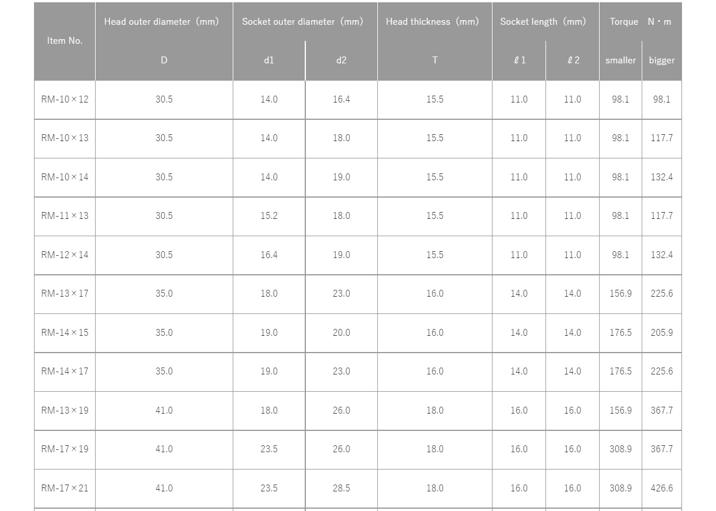Image resolution: width=716 pixels, height=511 pixels.
Task: Click the Head thickness header cell
Action: tap(432, 22)
